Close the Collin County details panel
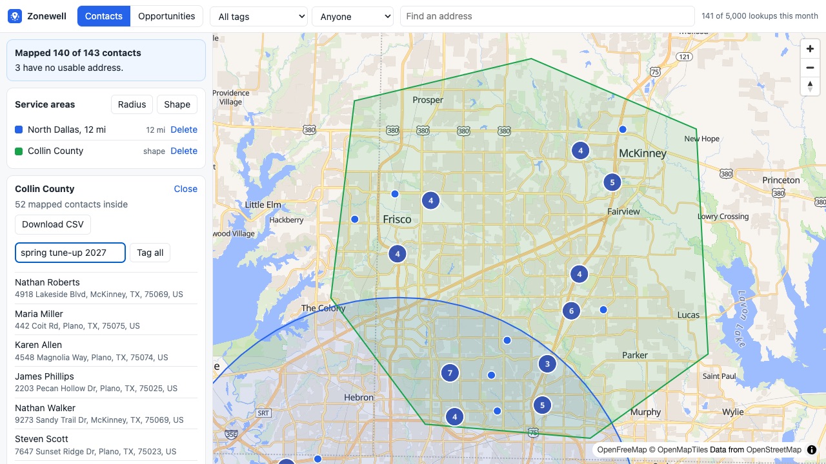 (186, 189)
